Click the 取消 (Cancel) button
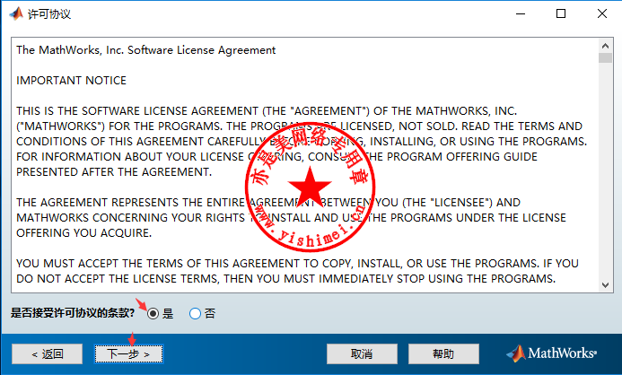 (362, 353)
